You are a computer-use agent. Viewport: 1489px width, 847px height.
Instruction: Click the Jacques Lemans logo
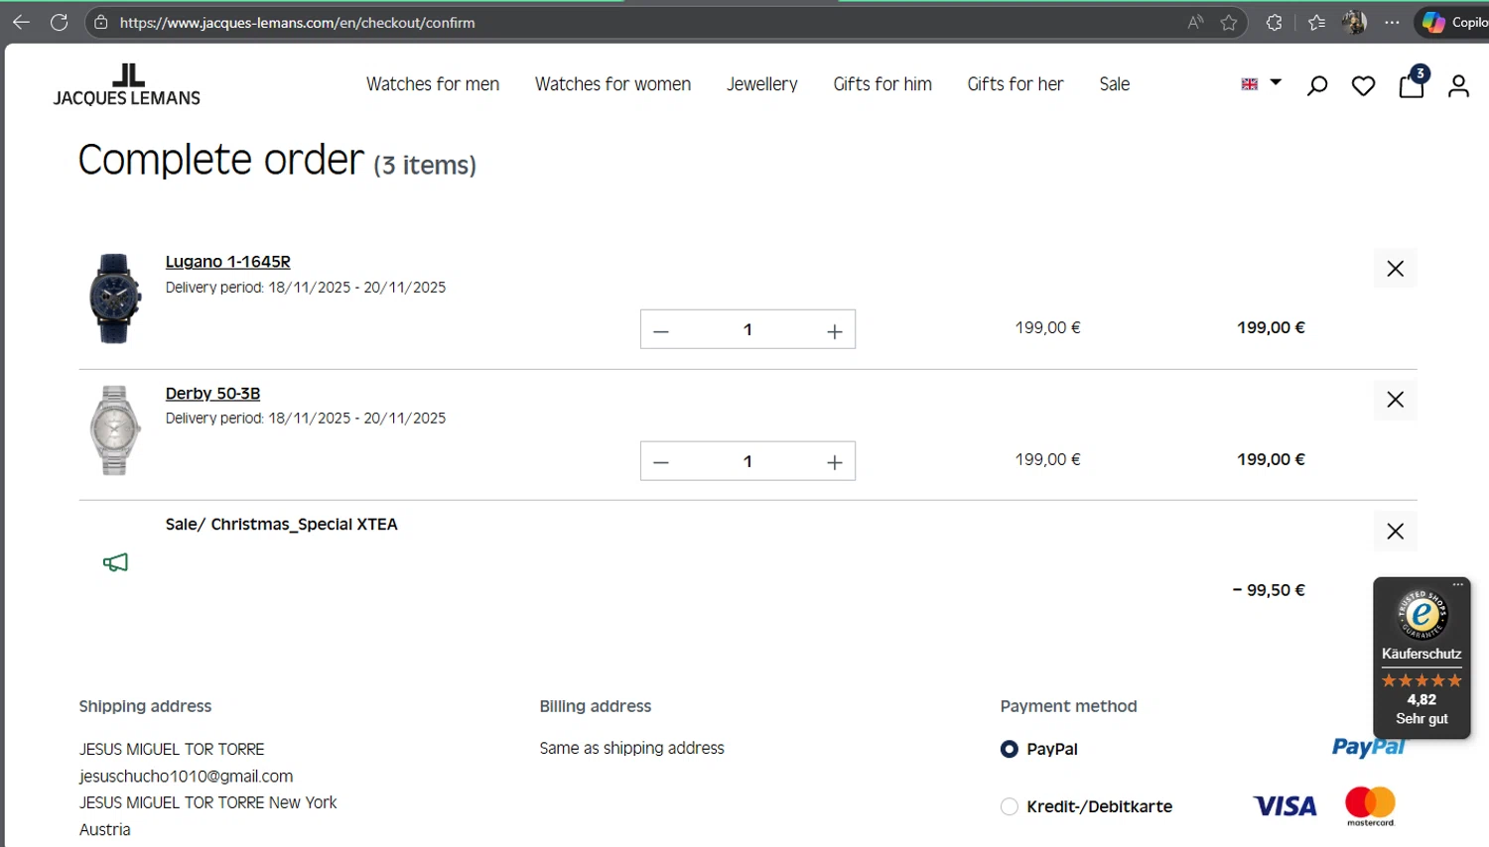(127, 85)
